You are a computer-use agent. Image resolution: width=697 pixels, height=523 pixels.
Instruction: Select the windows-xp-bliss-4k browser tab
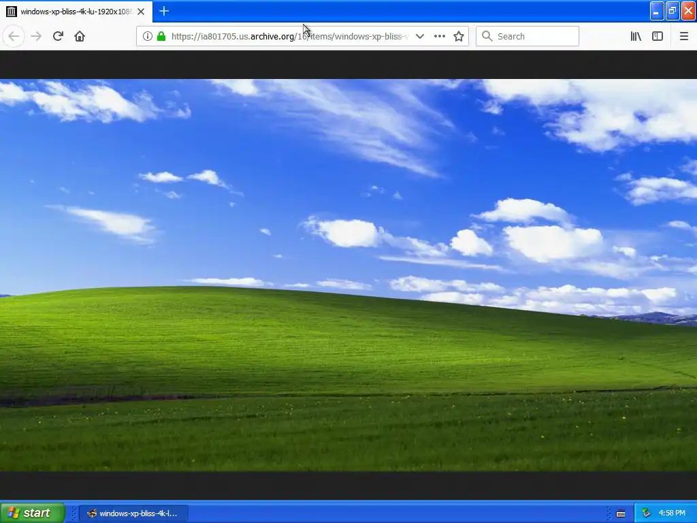(76, 12)
